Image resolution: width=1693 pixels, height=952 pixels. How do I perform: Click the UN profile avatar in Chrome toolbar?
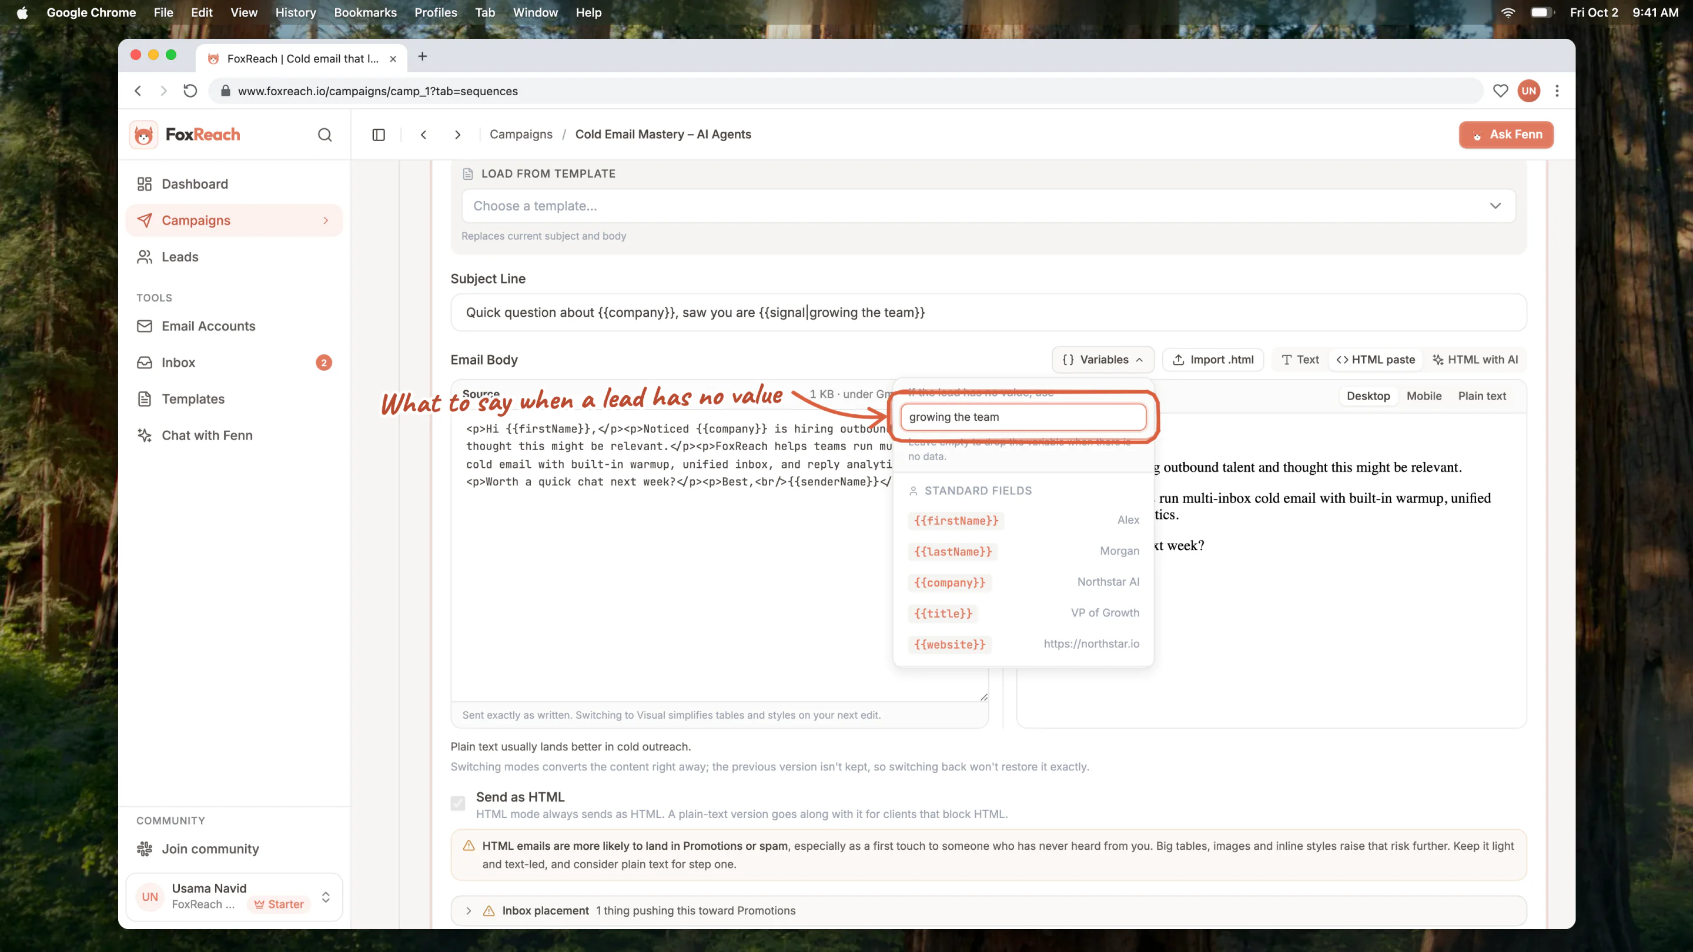click(1528, 91)
